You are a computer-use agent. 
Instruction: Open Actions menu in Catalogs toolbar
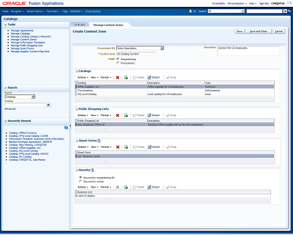(83, 78)
